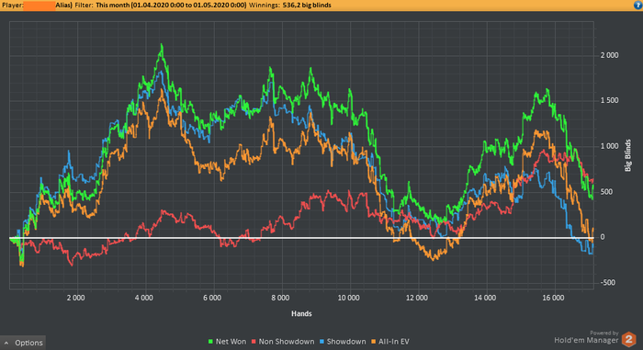Click the 2 000 hands axis label
This screenshot has height=350, width=643.
[x=76, y=298]
